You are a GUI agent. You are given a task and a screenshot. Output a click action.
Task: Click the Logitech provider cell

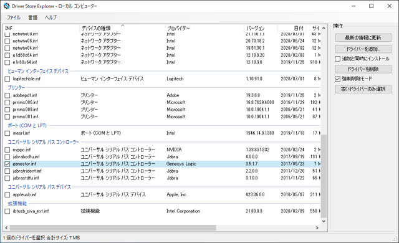click(x=175, y=79)
